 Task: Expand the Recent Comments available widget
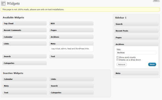24,30
